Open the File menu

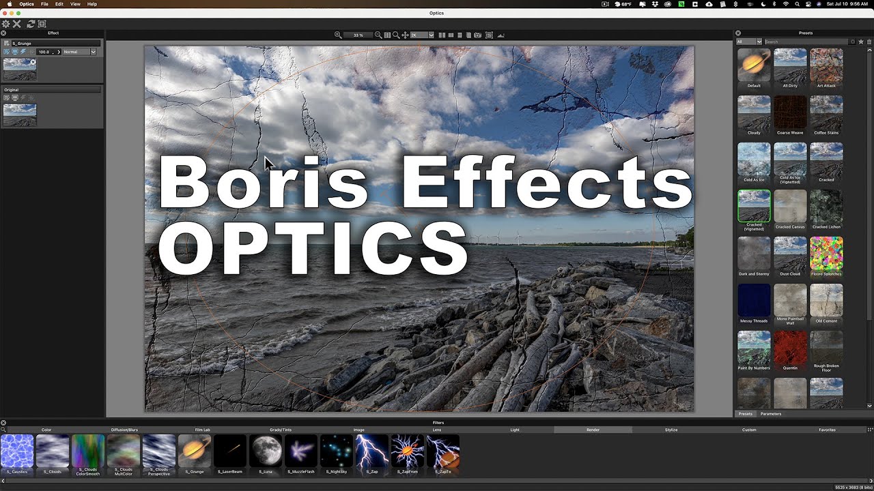click(44, 4)
